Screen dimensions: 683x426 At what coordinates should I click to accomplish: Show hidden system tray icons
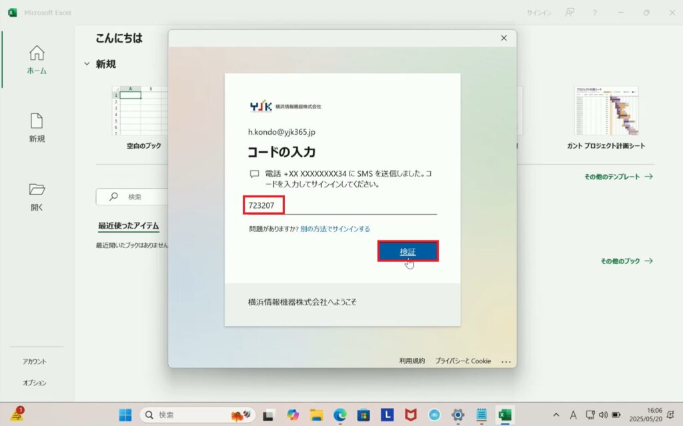click(556, 415)
